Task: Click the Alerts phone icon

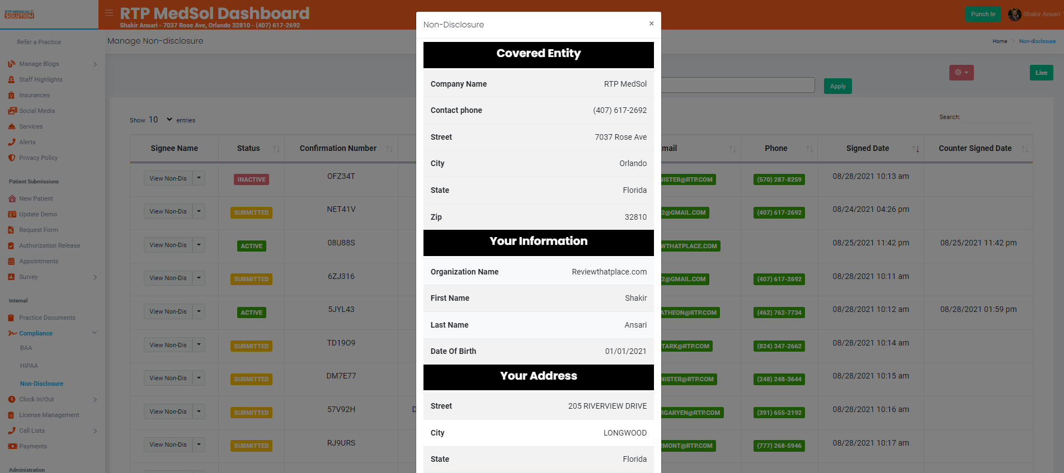Action: (x=12, y=142)
